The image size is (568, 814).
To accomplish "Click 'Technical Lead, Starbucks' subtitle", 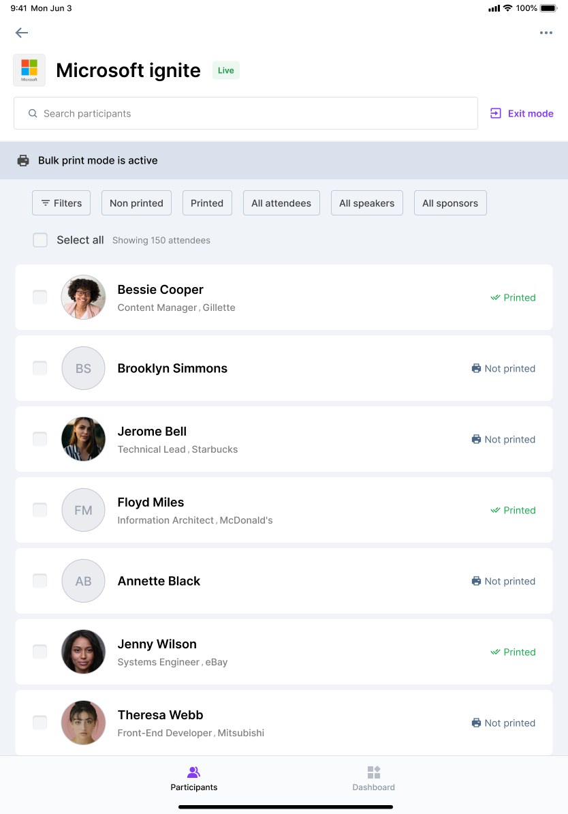I will [177, 449].
